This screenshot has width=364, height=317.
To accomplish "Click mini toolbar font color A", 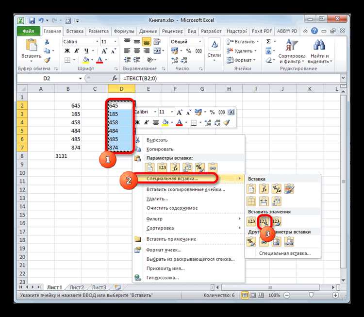I will (179, 122).
